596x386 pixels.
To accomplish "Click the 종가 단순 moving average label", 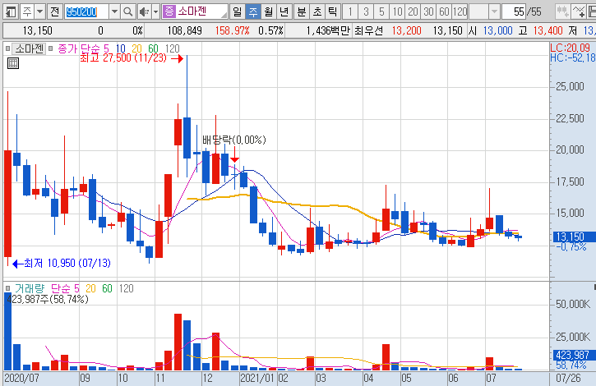I will pyautogui.click(x=79, y=48).
